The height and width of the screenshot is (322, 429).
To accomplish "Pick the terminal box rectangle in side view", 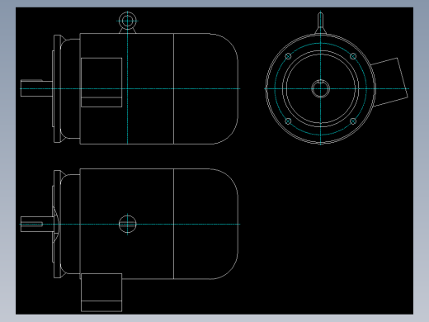I will [x=101, y=83].
